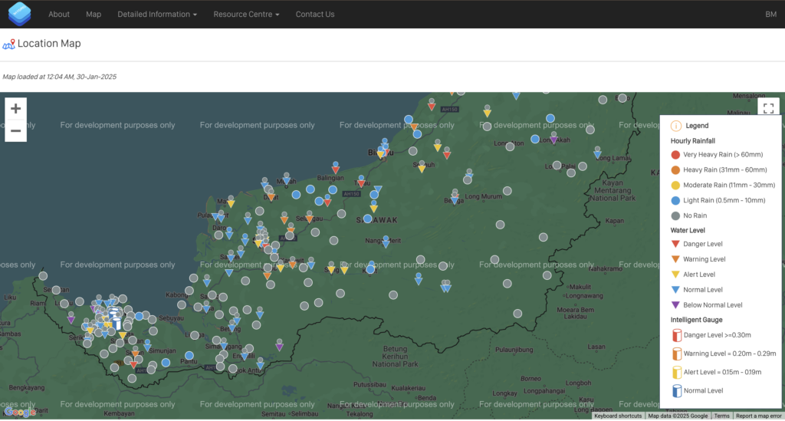785x421 pixels.
Task: Open the Detailed Information dropdown
Action: pos(157,14)
